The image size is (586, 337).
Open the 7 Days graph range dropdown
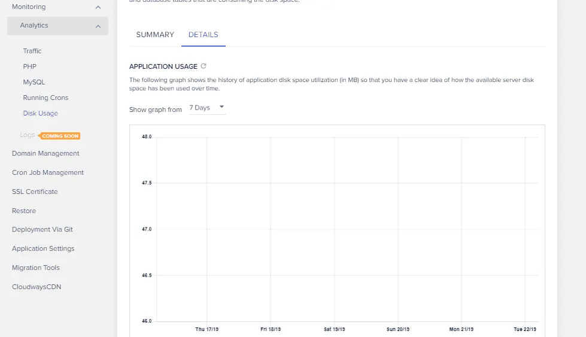point(208,108)
